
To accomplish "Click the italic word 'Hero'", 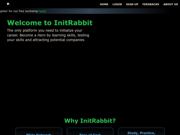I will (41, 35).
